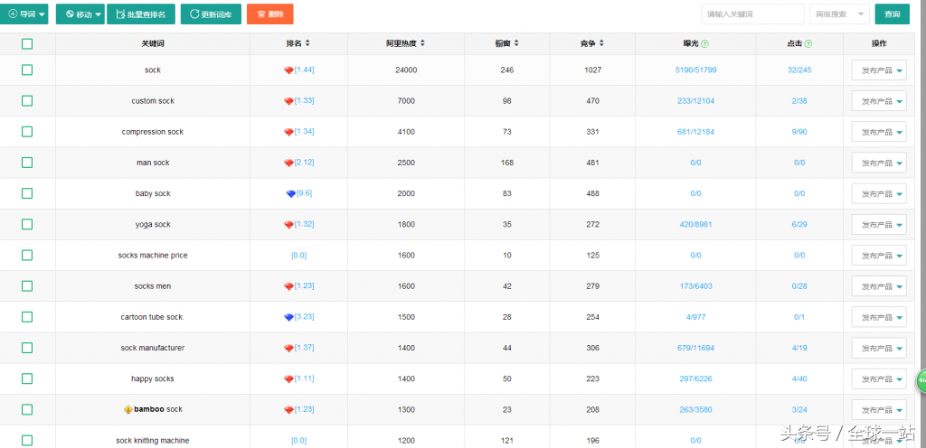
Task: Click red diamond icon in bamboo sock row
Action: [288, 410]
